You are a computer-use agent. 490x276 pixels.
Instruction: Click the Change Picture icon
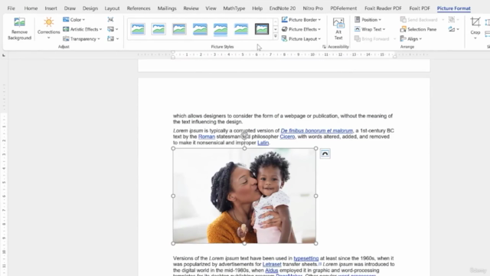click(110, 29)
